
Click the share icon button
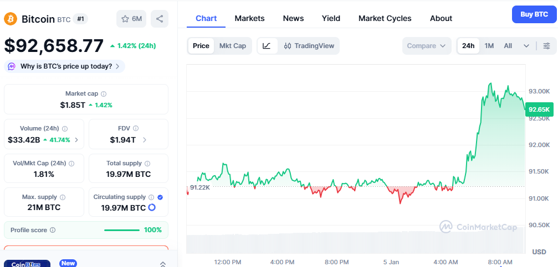(x=160, y=19)
